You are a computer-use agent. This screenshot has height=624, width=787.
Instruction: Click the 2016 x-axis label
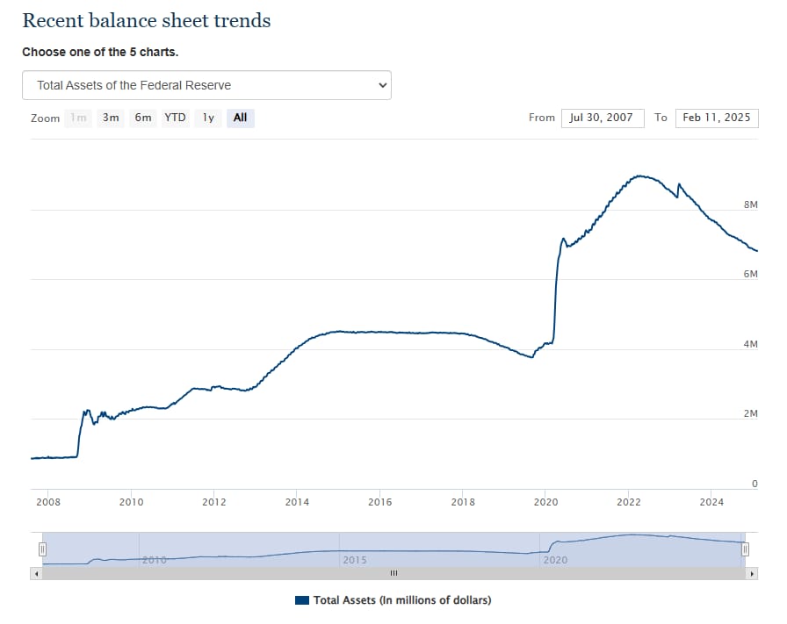pos(380,502)
